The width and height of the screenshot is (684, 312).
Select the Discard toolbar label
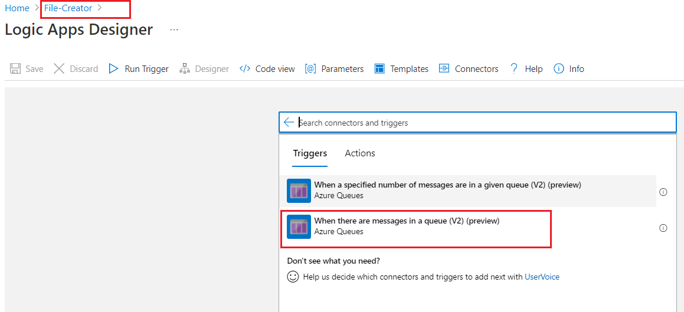pyautogui.click(x=84, y=69)
